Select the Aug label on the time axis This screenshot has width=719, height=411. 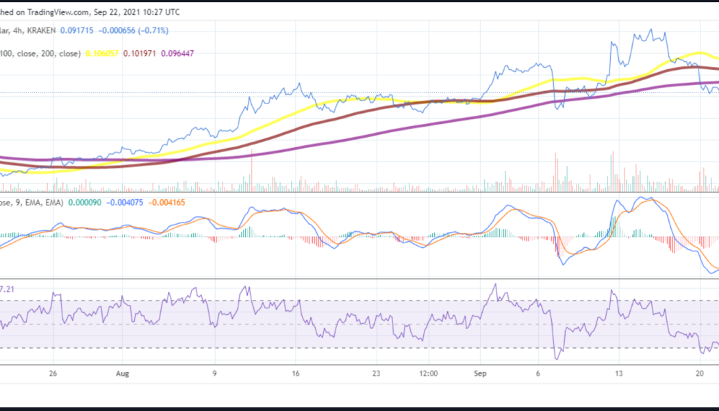(122, 373)
